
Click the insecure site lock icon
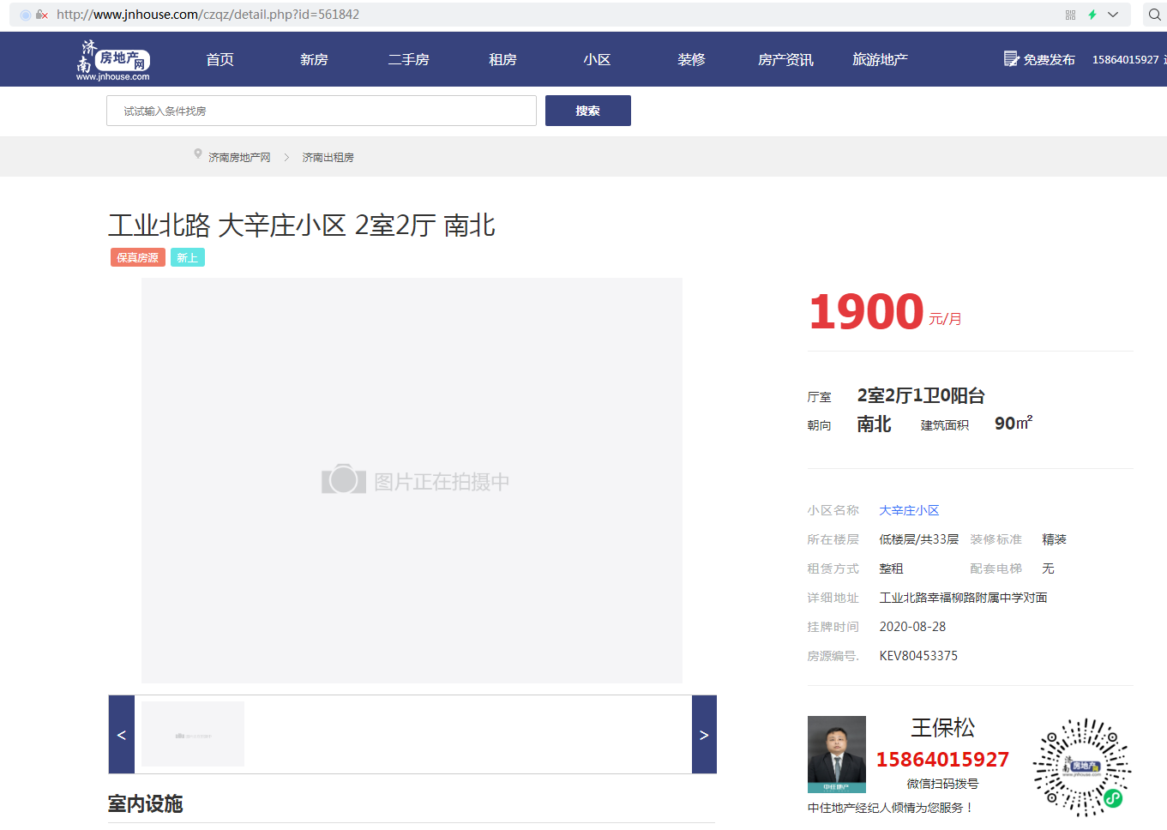click(41, 15)
